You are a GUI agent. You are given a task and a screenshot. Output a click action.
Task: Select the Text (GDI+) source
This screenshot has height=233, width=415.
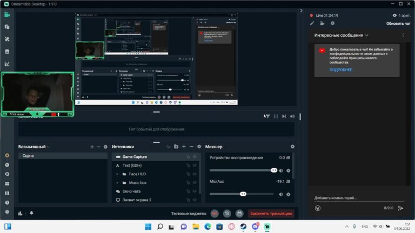(156, 166)
